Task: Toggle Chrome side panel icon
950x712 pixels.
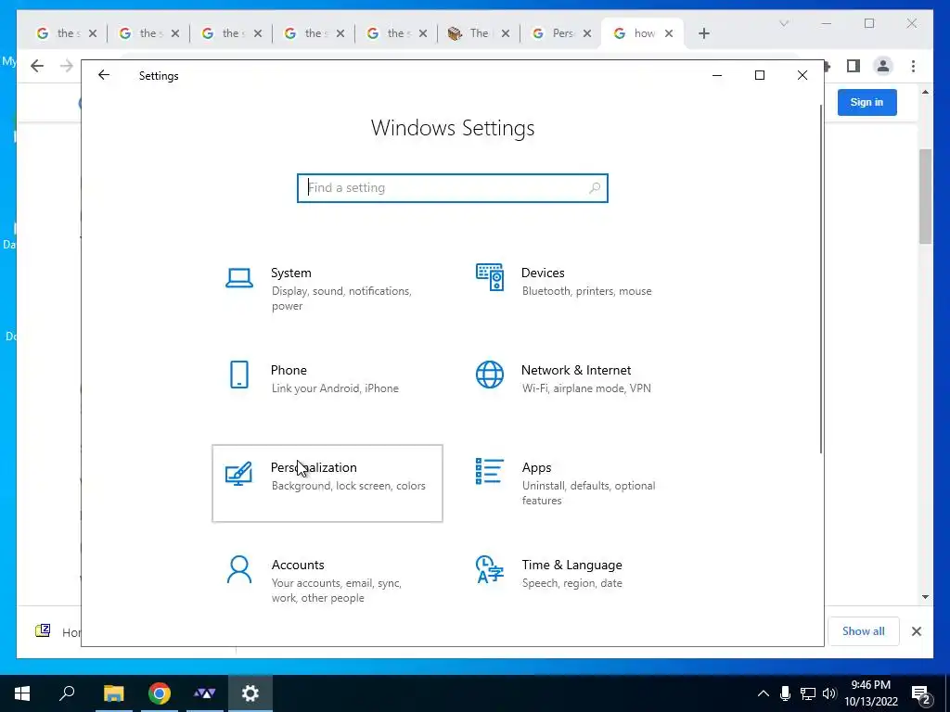Action: click(854, 66)
